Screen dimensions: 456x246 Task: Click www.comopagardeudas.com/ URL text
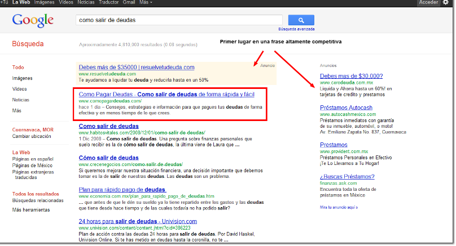pos(110,101)
